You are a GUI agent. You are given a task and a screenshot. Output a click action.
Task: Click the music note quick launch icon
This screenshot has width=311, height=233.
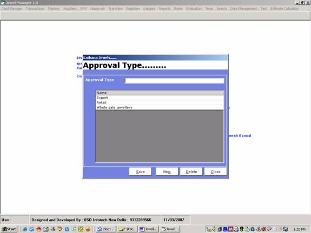pos(74,229)
